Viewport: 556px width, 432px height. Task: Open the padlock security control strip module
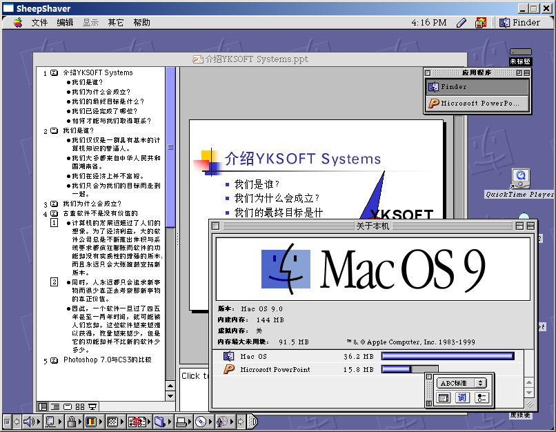pos(74,422)
